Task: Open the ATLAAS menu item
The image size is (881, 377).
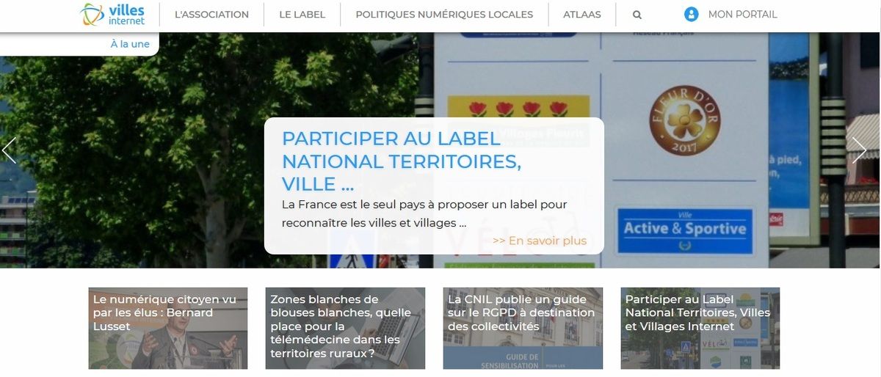Action: coord(582,15)
